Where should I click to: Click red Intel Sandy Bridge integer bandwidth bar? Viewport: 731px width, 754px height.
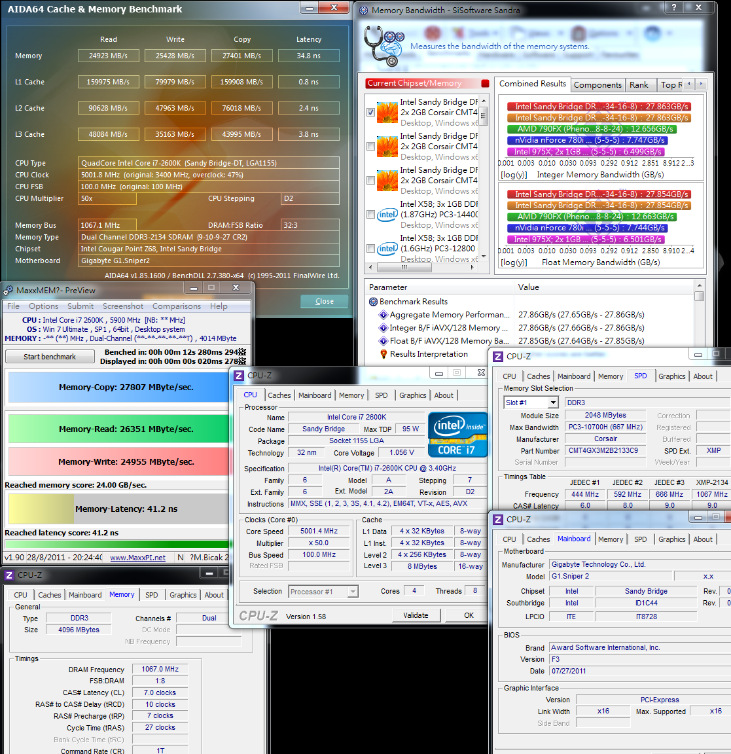click(599, 107)
